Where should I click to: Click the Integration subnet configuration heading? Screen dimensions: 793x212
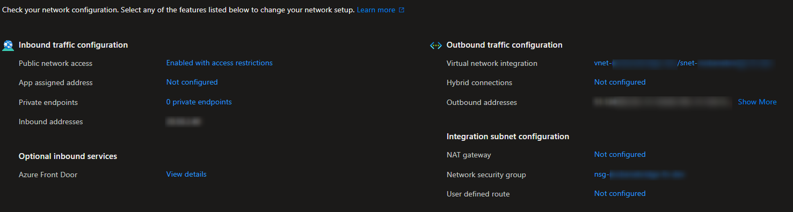[508, 137]
